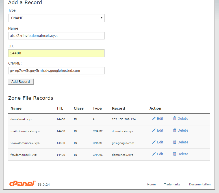
Task: Click the cPanel logo in footer
Action: tap(23, 184)
